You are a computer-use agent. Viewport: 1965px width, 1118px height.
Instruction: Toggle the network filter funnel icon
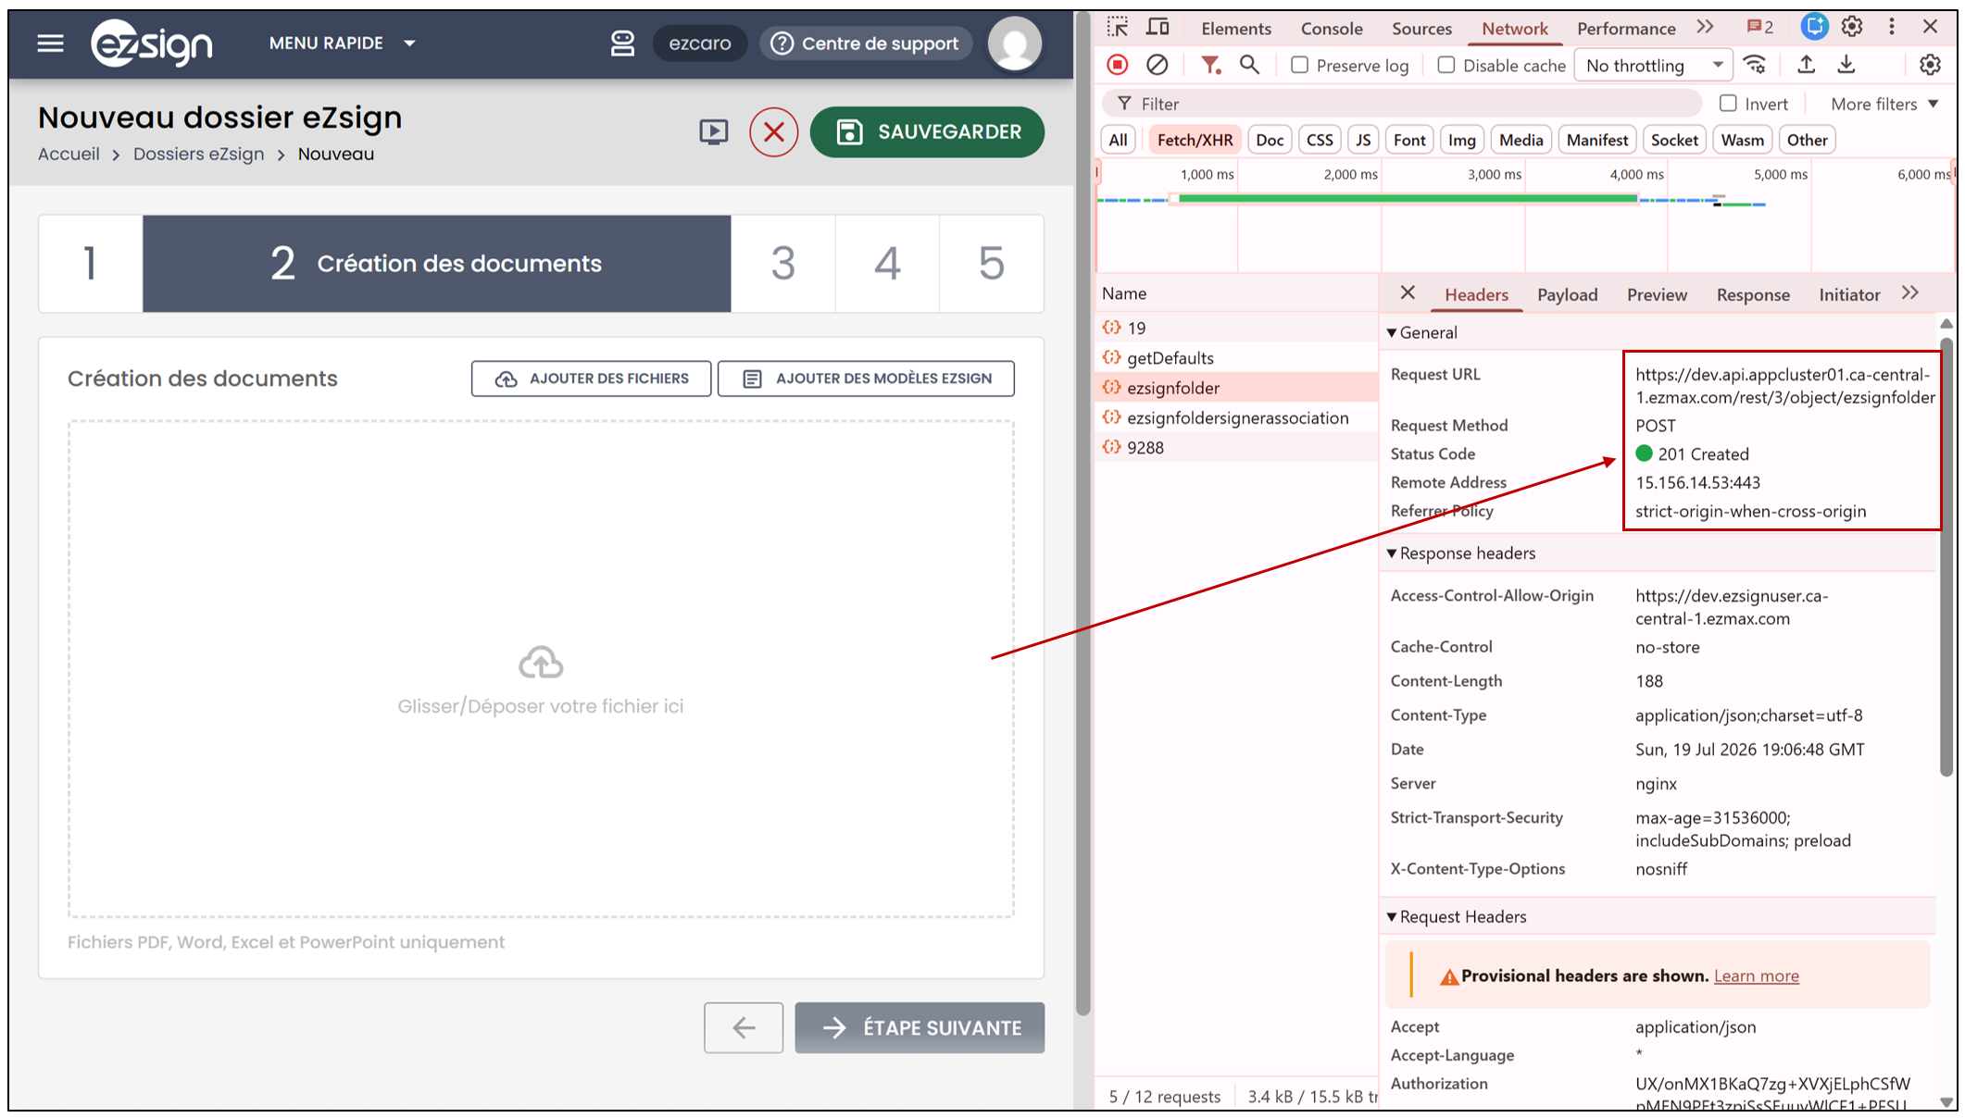coord(1210,65)
